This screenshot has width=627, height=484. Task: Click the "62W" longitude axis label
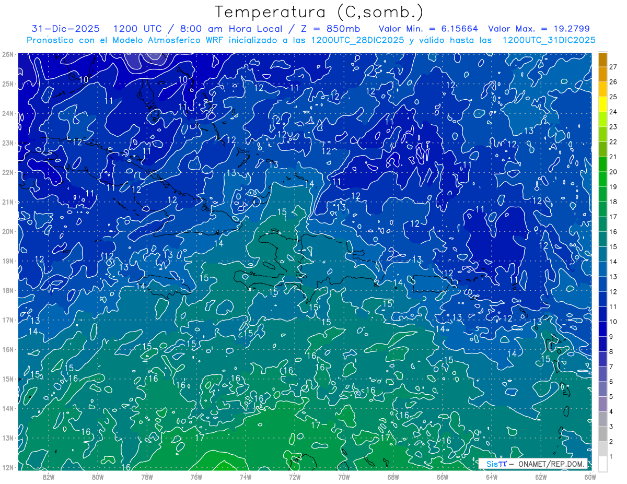(541, 477)
